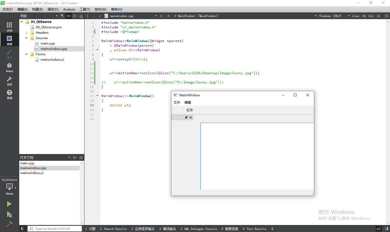Open the 帮助 help mode
This screenshot has height=232, width=390.
(x=9, y=94)
